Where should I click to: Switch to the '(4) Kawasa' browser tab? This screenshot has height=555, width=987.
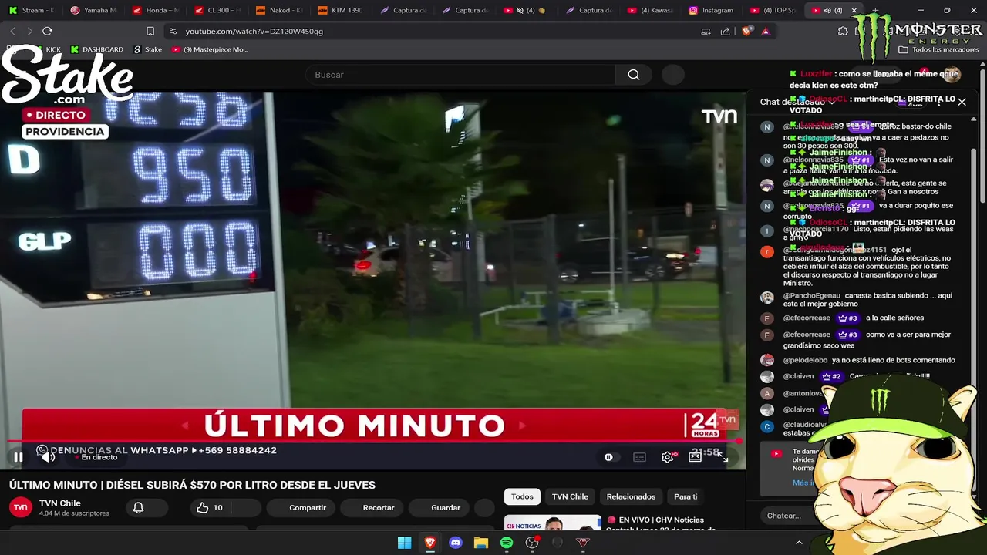[x=650, y=10]
